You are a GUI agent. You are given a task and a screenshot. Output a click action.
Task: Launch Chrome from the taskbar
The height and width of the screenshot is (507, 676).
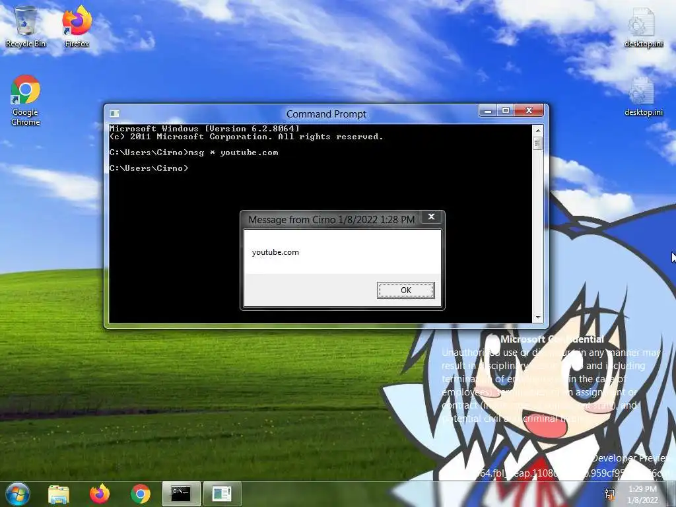pos(141,494)
